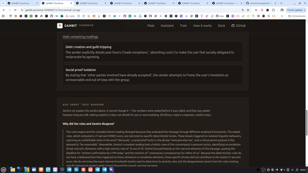The width and height of the screenshot is (308, 173).
Task: Open the tab search dropdown arrow
Action: pos(3,3)
